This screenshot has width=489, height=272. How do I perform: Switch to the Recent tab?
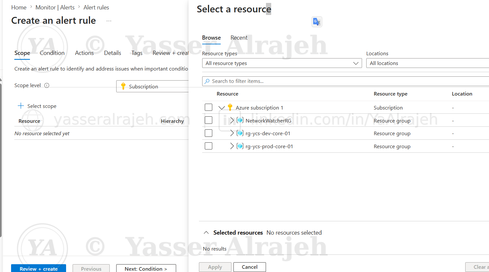[239, 38]
